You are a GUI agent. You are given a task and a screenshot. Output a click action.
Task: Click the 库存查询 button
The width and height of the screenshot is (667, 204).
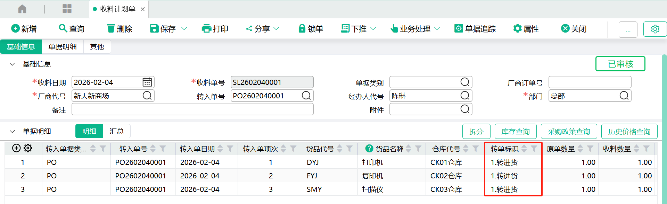pos(515,132)
